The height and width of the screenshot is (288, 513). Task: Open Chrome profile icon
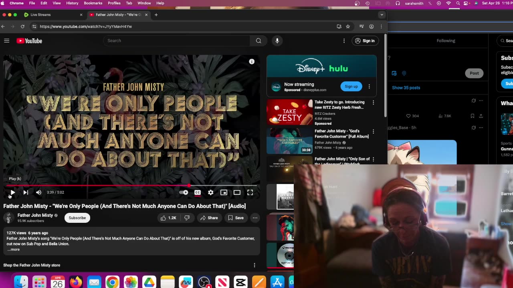coord(372,26)
